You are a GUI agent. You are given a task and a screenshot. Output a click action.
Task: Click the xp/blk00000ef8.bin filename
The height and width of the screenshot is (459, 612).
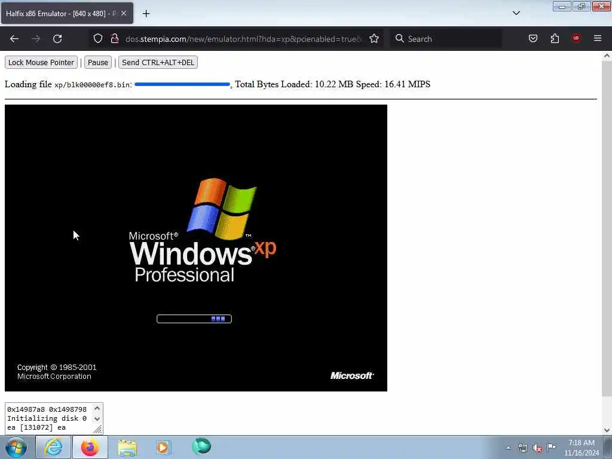point(91,85)
